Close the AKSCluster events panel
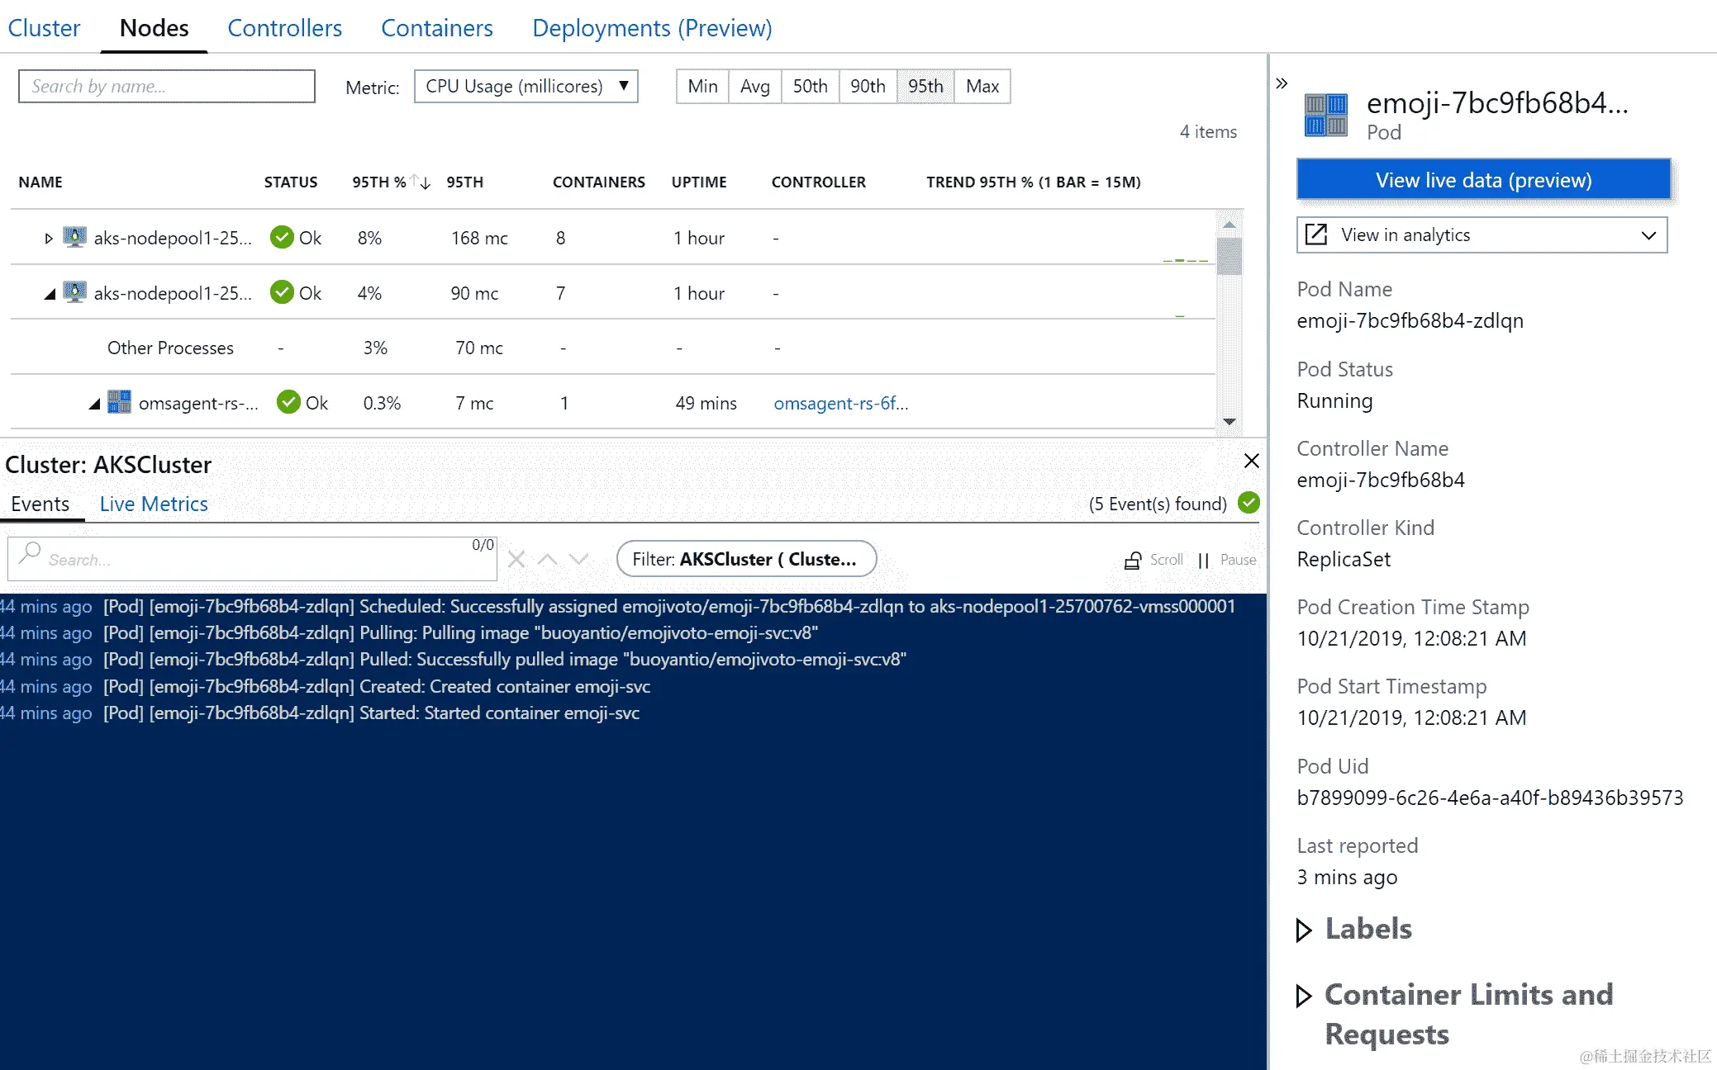The height and width of the screenshot is (1070, 1717). [x=1252, y=461]
